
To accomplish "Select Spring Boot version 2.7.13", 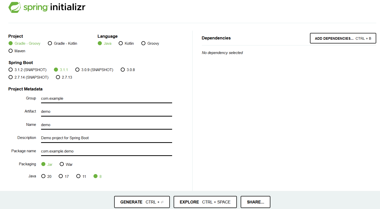I will [x=64, y=77].
